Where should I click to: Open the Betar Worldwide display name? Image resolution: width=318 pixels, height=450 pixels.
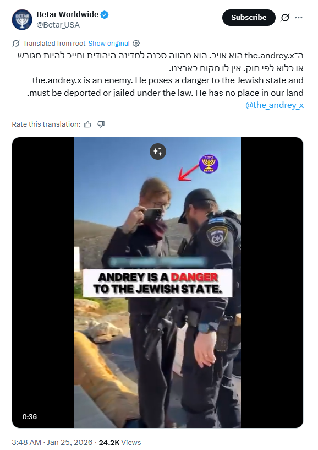pos(67,14)
